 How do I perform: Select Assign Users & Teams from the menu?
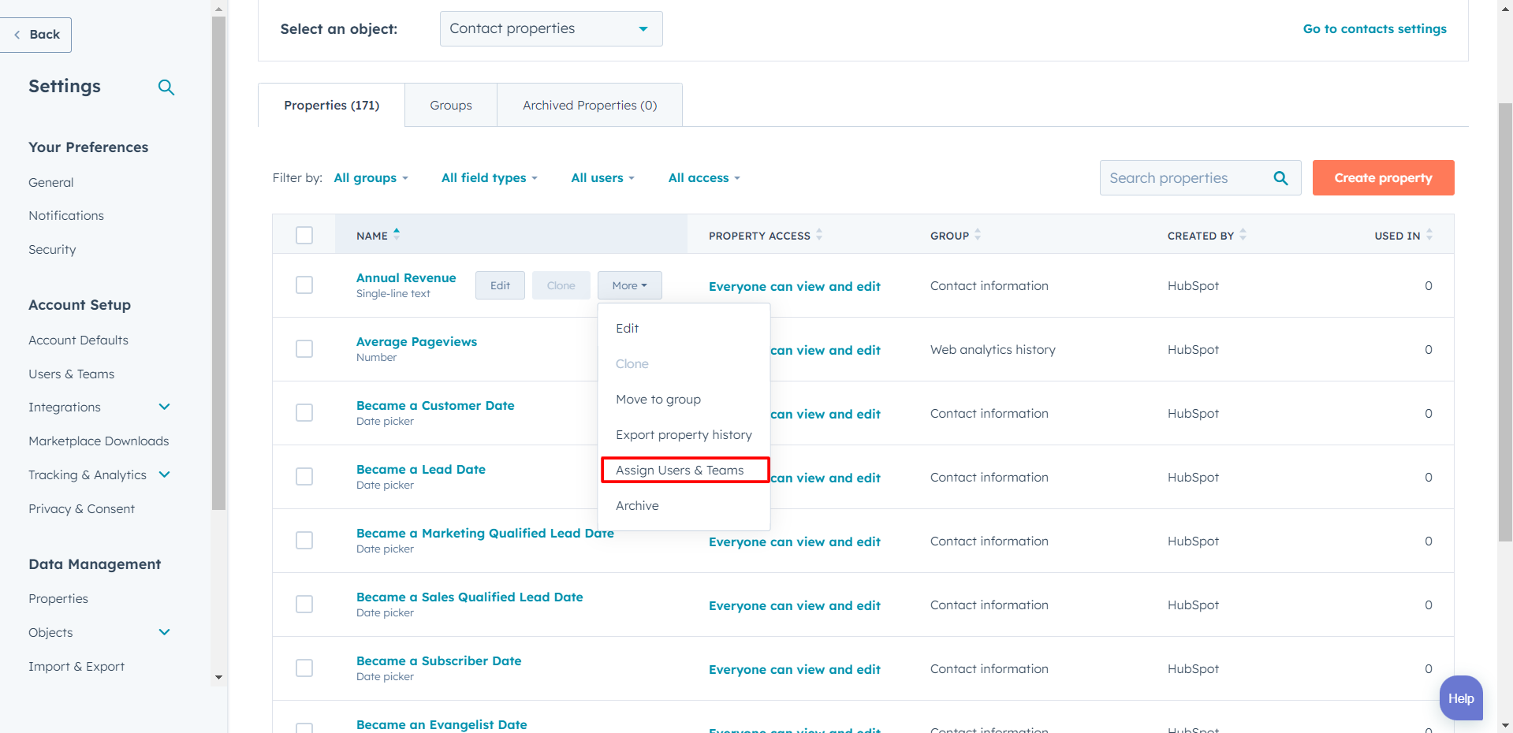(x=680, y=470)
